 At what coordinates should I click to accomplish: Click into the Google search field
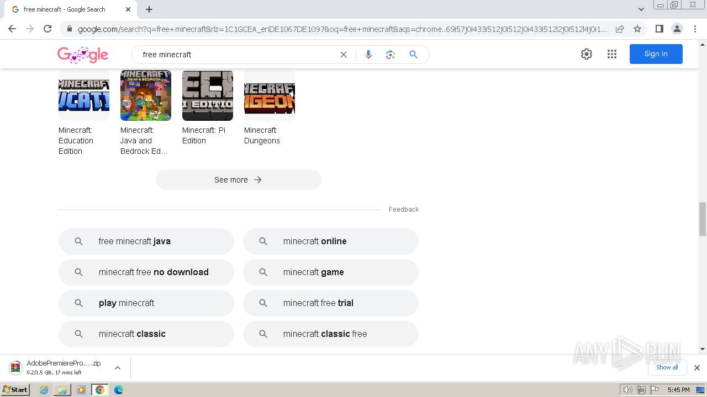[x=238, y=55]
